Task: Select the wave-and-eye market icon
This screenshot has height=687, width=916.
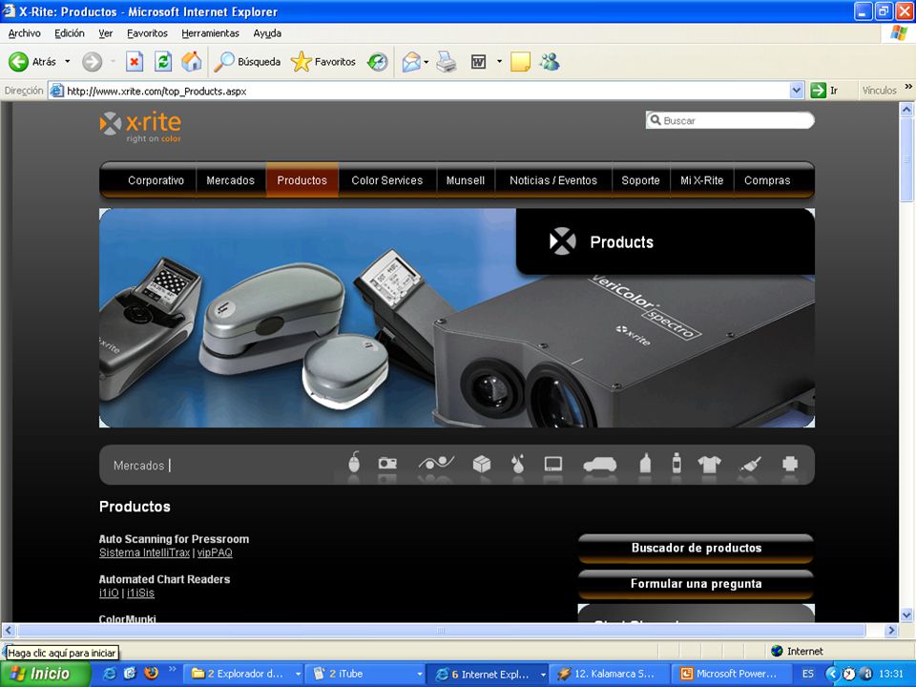Action: [436, 464]
